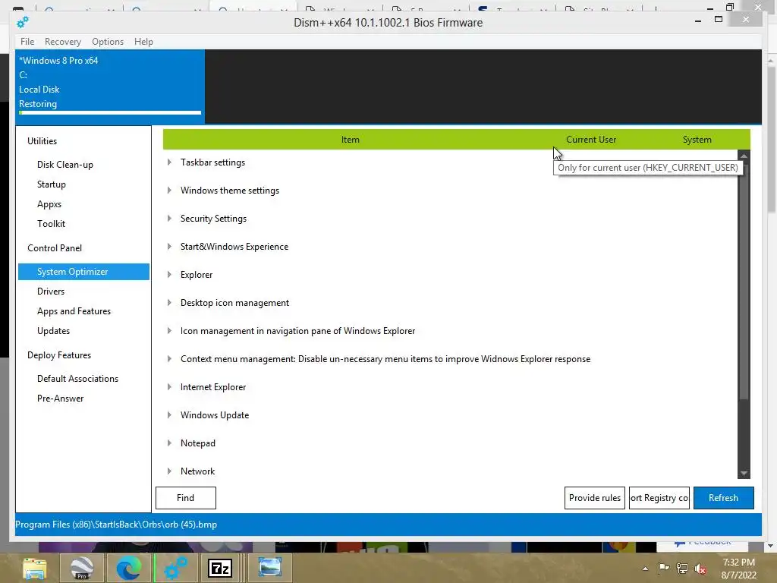Expand navigation pane icon management group
This screenshot has width=777, height=583.
click(x=169, y=331)
